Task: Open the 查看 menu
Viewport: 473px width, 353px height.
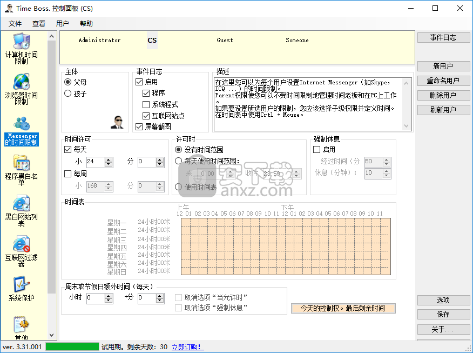Action: tap(39, 24)
